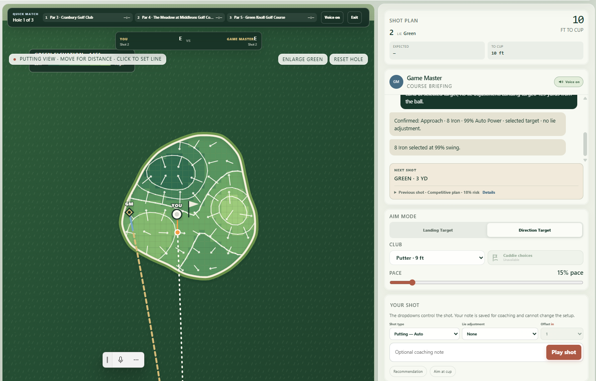Click the Details link in Next Shot

pos(489,193)
